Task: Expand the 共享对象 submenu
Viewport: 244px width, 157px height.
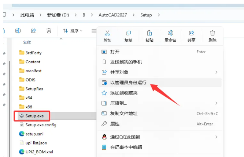Action: (x=216, y=72)
